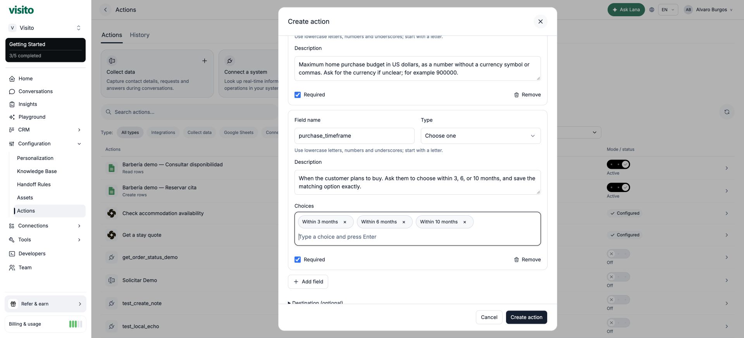
Task: Click the Create action submit button
Action: click(x=526, y=317)
